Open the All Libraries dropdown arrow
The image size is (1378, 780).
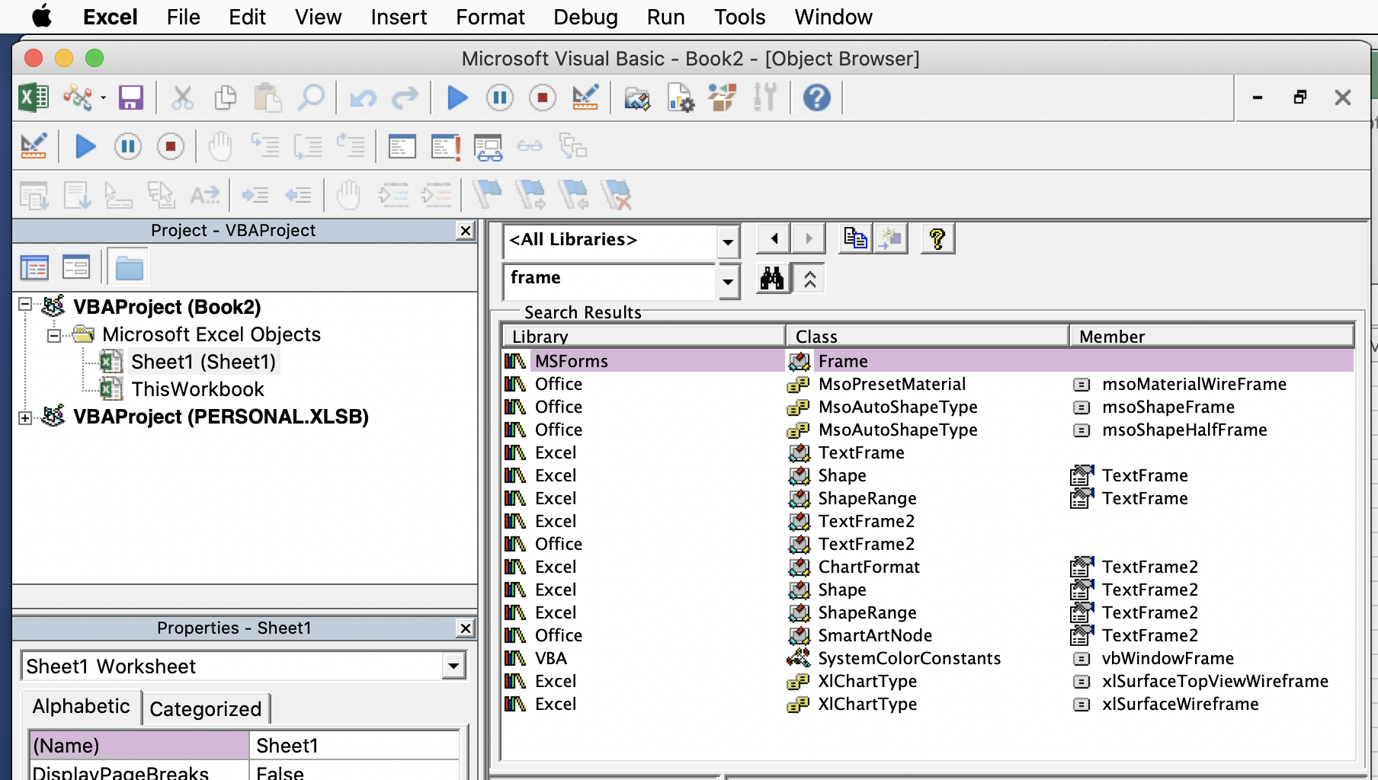(728, 242)
